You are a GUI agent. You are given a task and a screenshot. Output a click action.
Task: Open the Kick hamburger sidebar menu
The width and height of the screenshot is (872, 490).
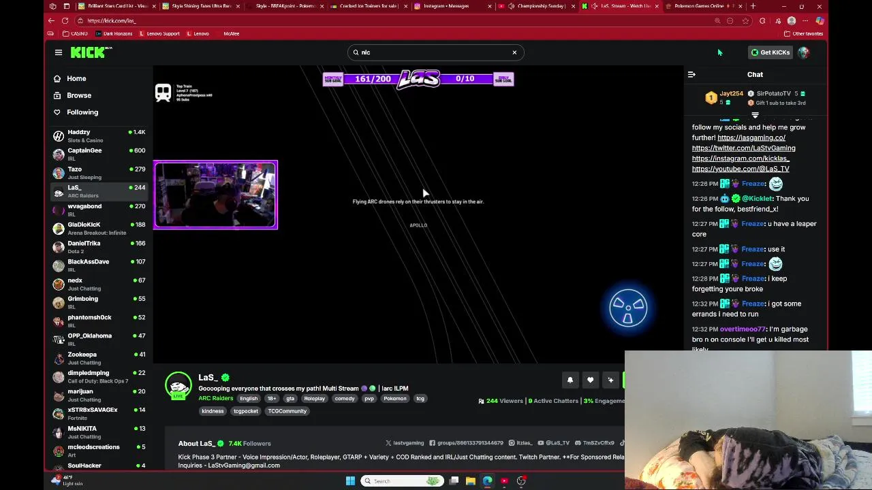(x=59, y=52)
